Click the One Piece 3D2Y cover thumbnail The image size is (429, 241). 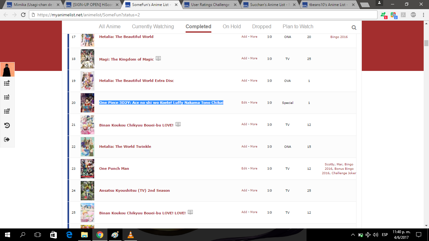[87, 103]
